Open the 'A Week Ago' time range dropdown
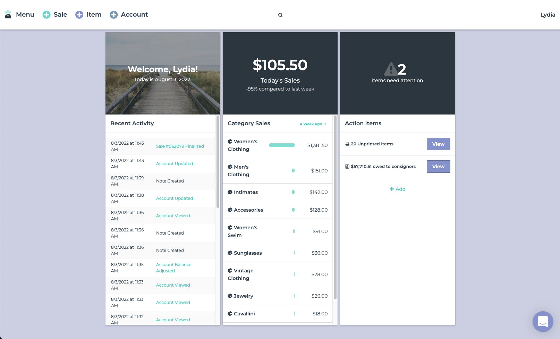The height and width of the screenshot is (339, 560). point(312,124)
